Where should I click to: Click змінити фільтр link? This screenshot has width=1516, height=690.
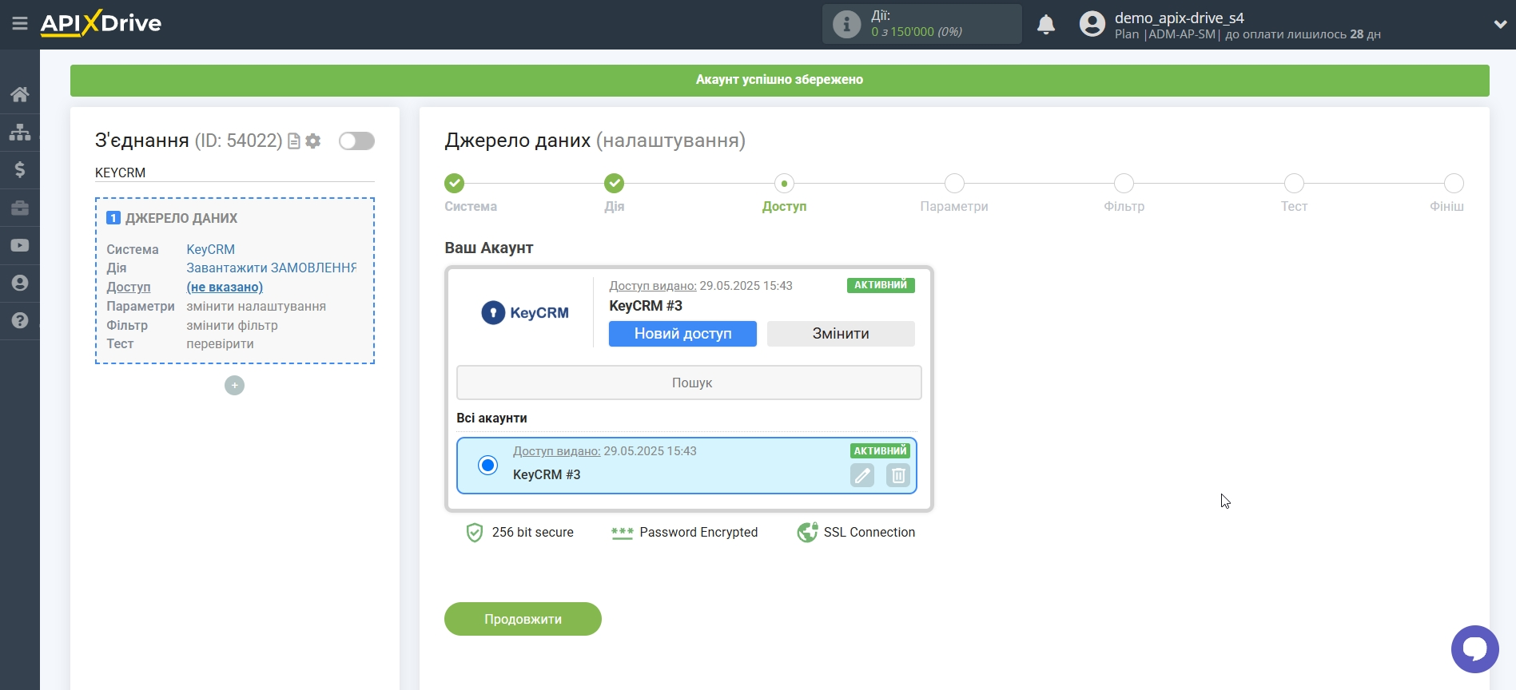coord(232,325)
